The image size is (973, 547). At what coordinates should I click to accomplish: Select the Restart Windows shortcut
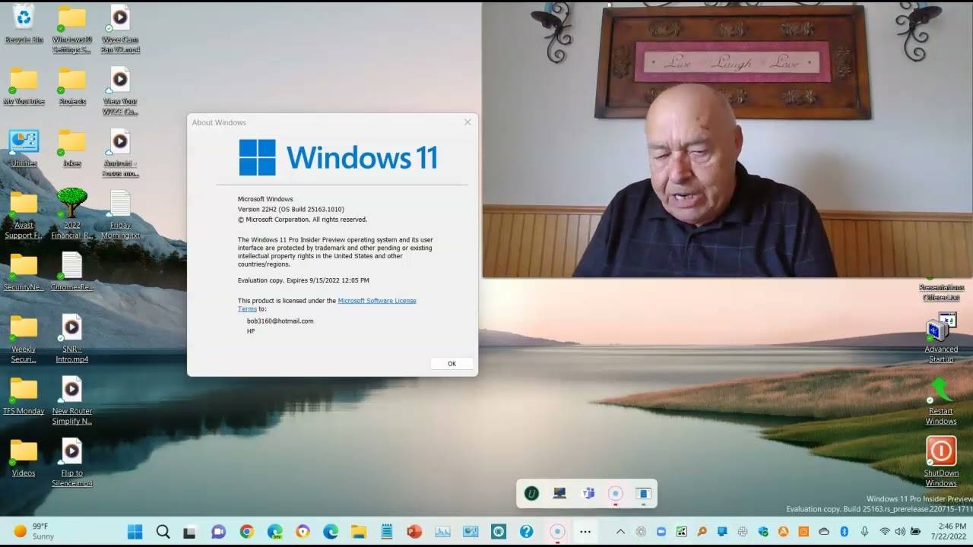coord(941,401)
